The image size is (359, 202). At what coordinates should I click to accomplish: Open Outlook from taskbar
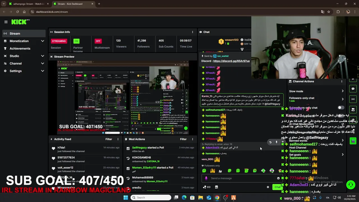(209, 198)
